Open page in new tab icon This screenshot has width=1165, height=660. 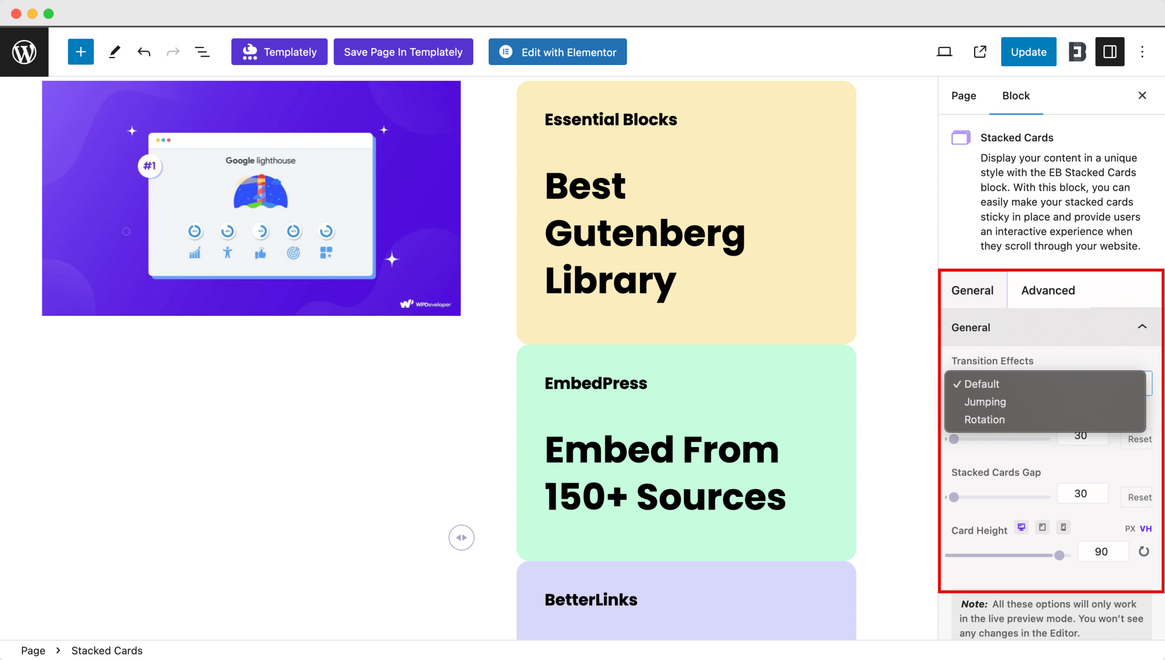pos(980,52)
